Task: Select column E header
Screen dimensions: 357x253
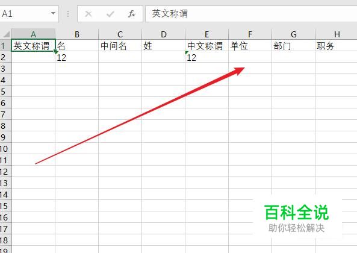Action: [206, 34]
